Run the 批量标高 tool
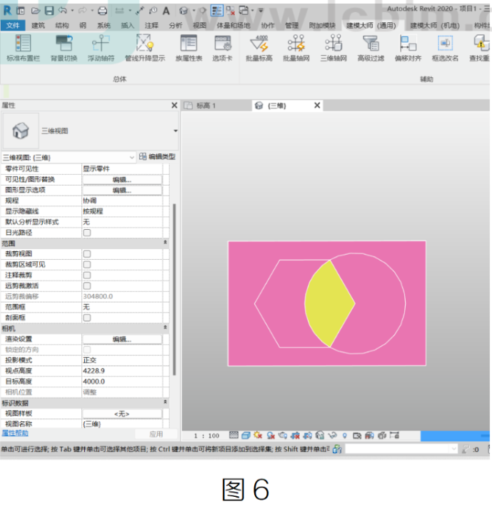Viewport: 492px width, 514px height. tap(259, 44)
